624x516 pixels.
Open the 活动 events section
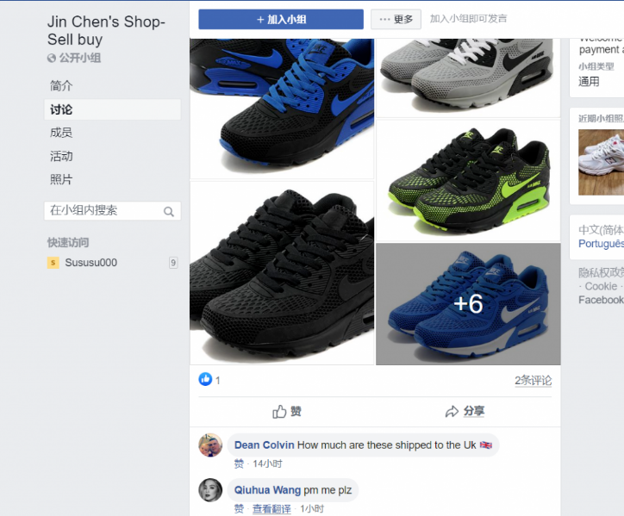(x=61, y=156)
